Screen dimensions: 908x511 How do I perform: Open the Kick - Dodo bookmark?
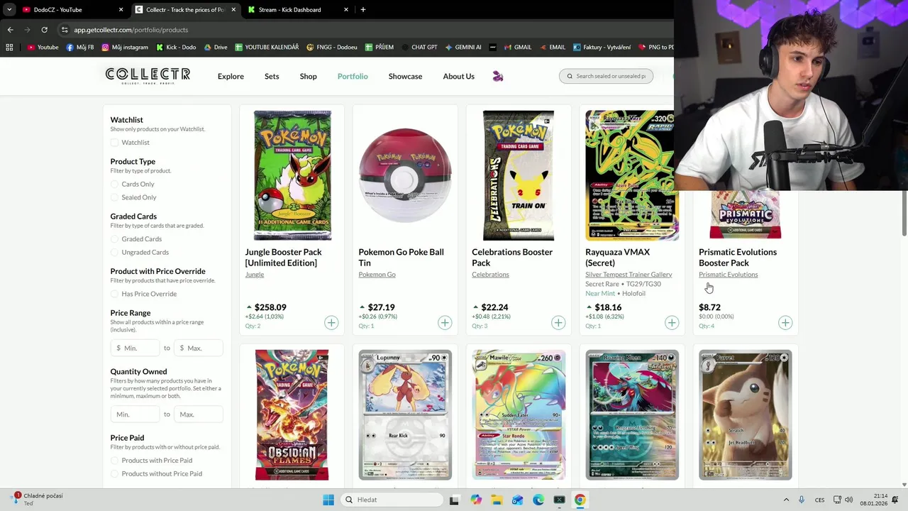coord(175,48)
